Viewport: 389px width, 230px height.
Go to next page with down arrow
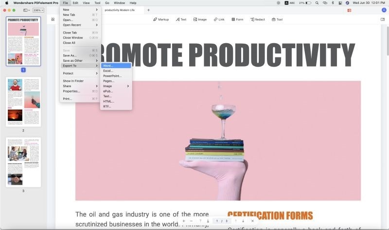(243, 221)
